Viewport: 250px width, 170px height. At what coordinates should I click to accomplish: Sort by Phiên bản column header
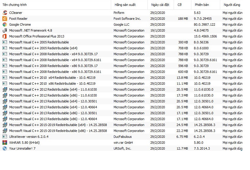point(205,5)
